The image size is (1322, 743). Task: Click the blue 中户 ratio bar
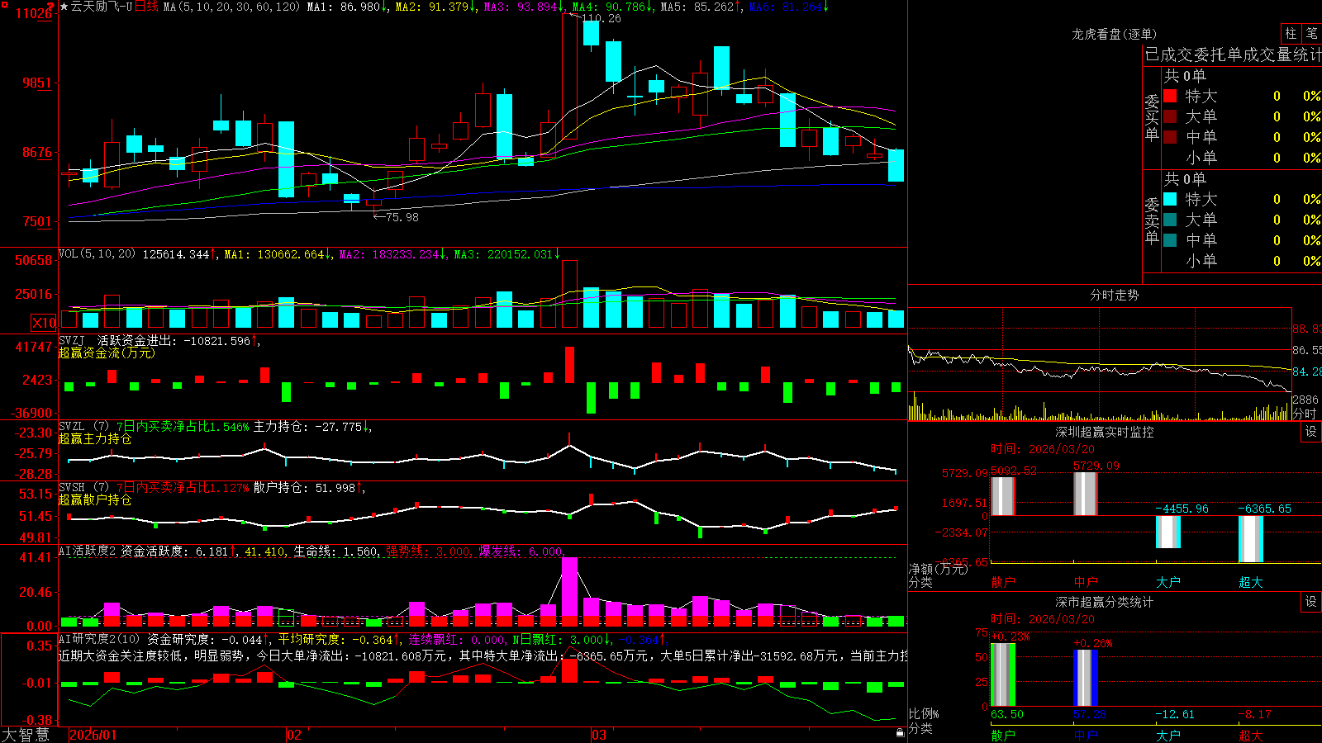click(1085, 679)
